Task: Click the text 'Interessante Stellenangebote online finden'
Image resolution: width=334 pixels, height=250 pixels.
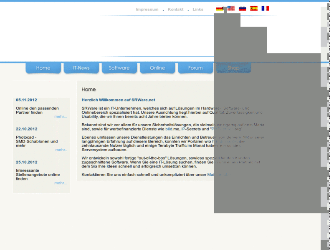Action: [x=38, y=175]
